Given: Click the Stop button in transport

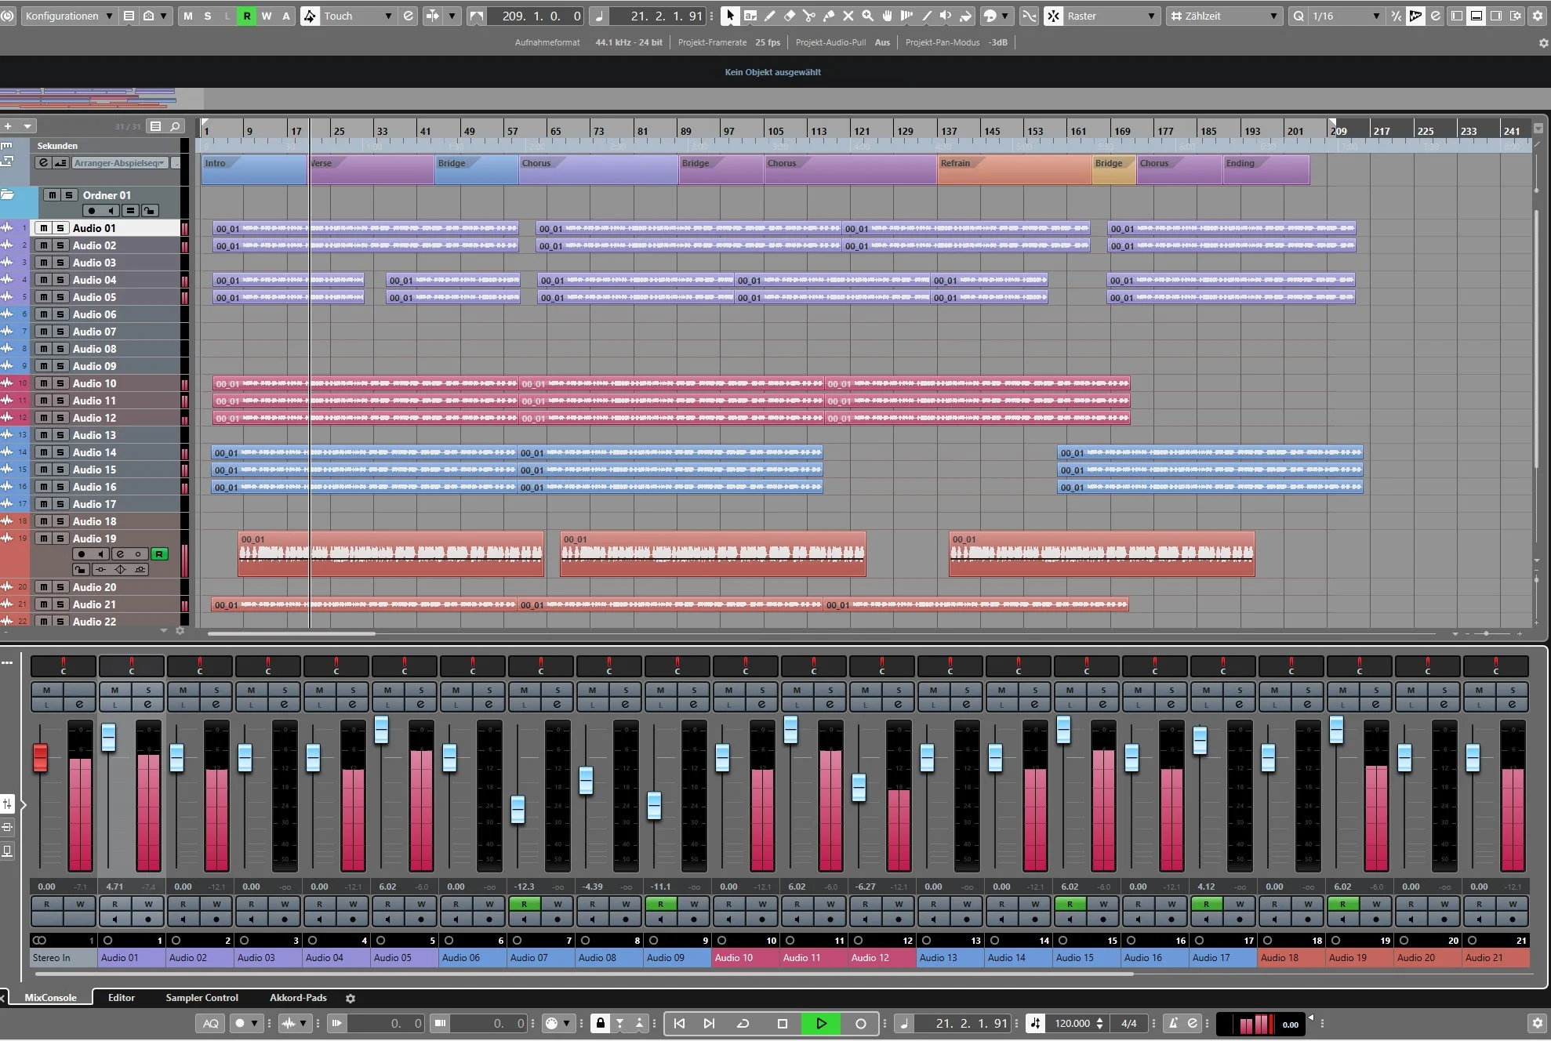Looking at the screenshot, I should (x=782, y=1023).
